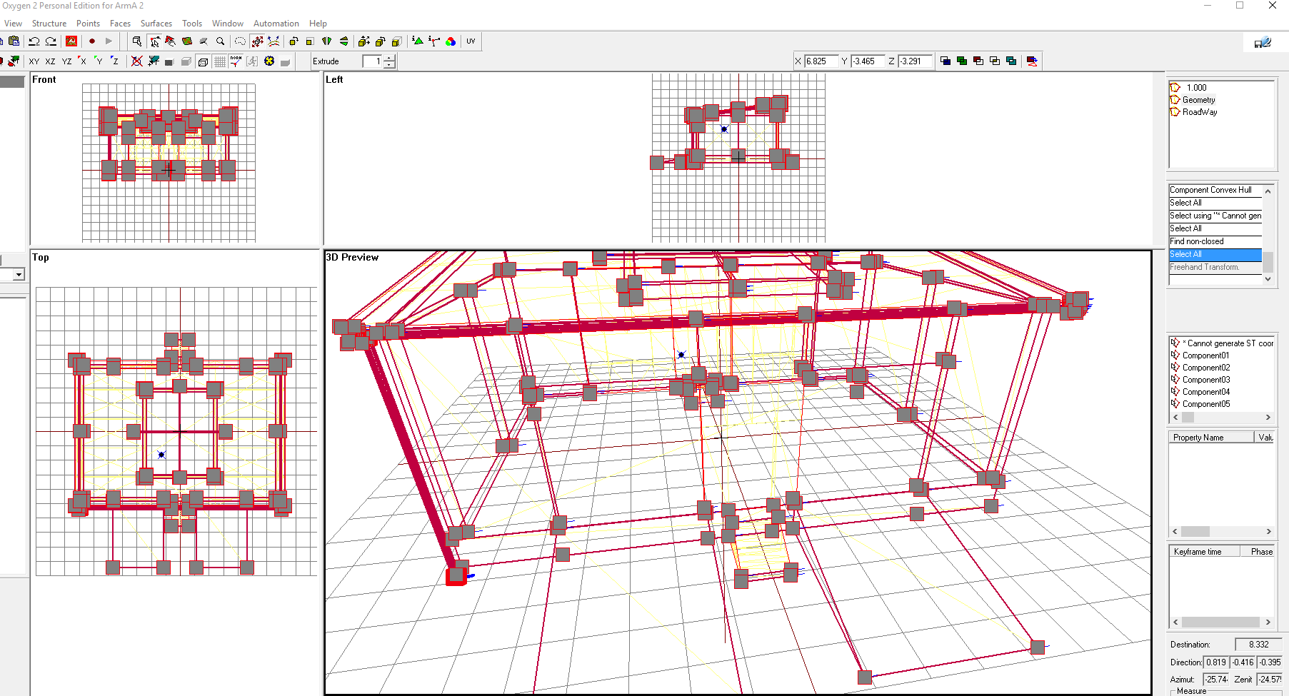
Task: Toggle the YZ plane constraint
Action: 66,61
